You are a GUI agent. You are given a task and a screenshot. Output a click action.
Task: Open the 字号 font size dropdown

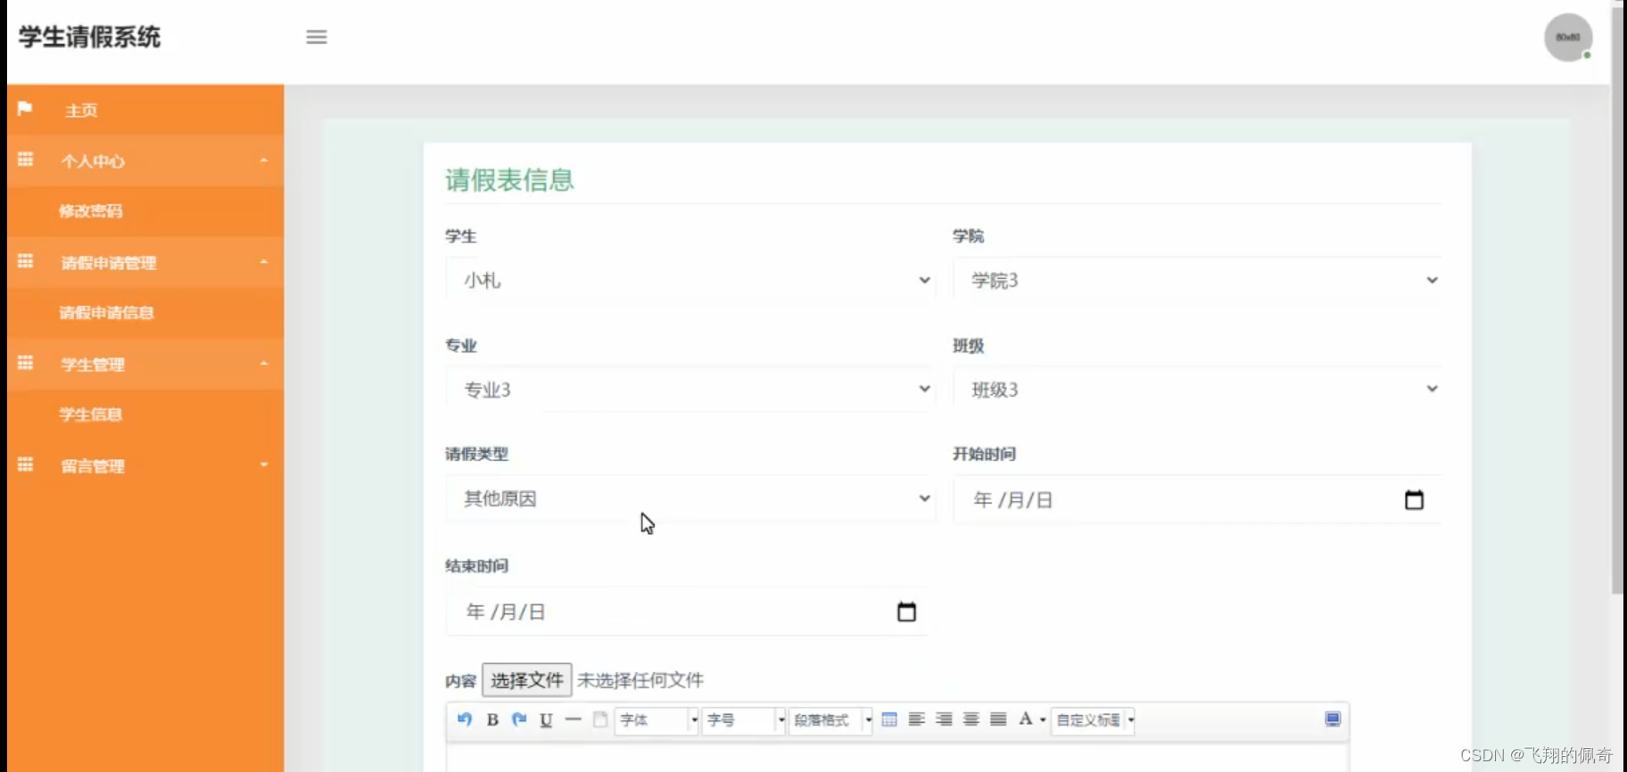click(744, 720)
